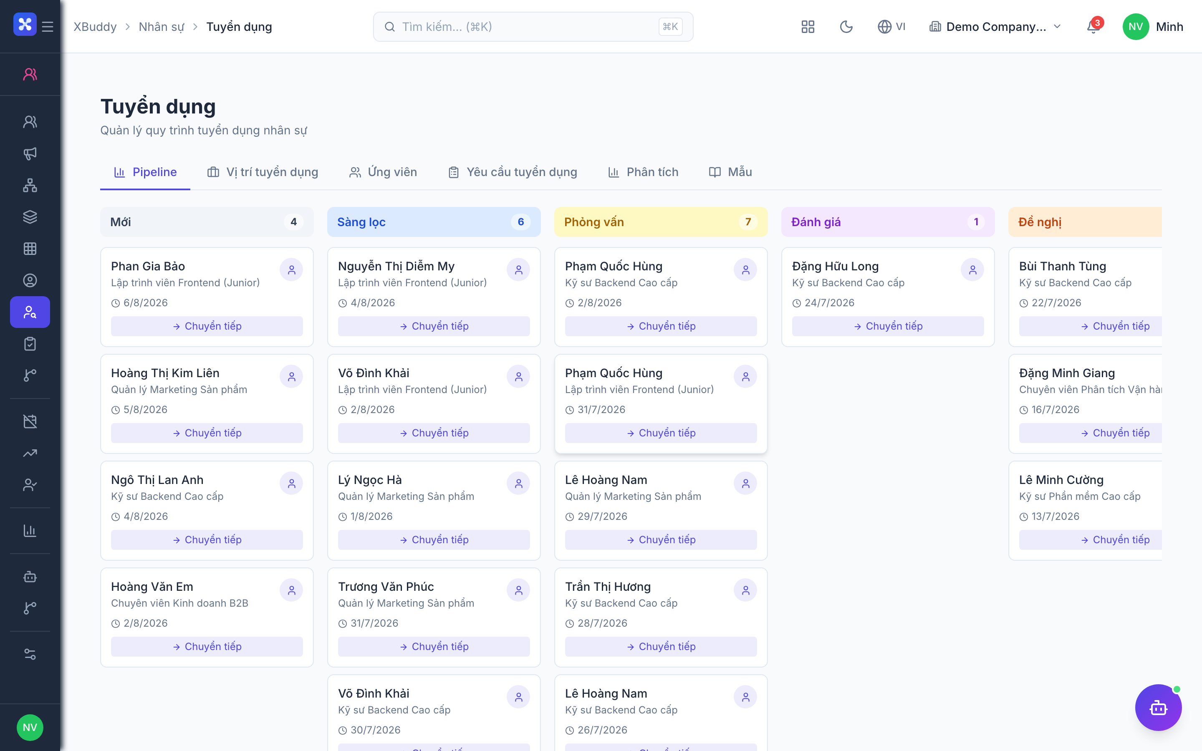Click Chuyển tiếp on Đặng Hữu Long card
1202x751 pixels.
(888, 326)
